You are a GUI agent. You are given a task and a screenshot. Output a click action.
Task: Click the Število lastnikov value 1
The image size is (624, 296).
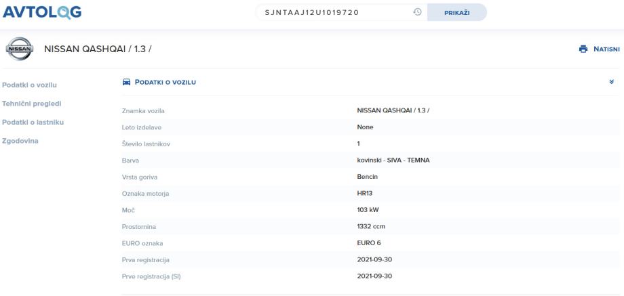(359, 144)
